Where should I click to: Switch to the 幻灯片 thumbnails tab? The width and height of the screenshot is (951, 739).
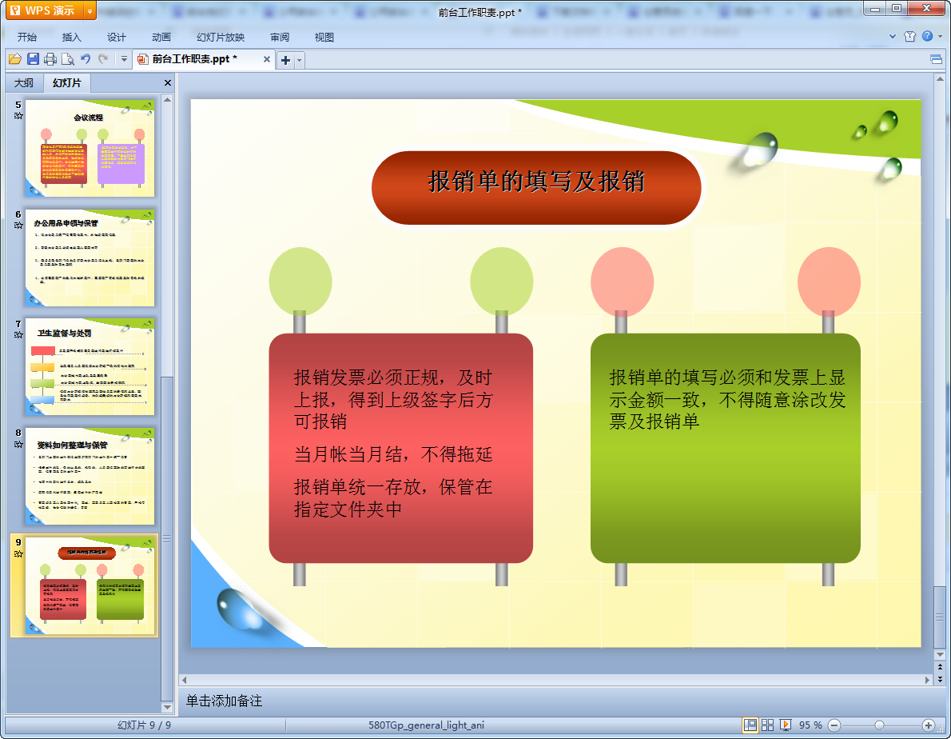[x=66, y=82]
